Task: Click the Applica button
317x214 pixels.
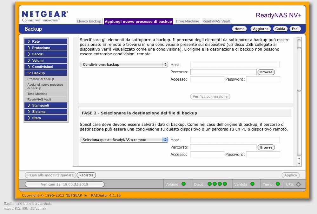Action: click(x=291, y=175)
